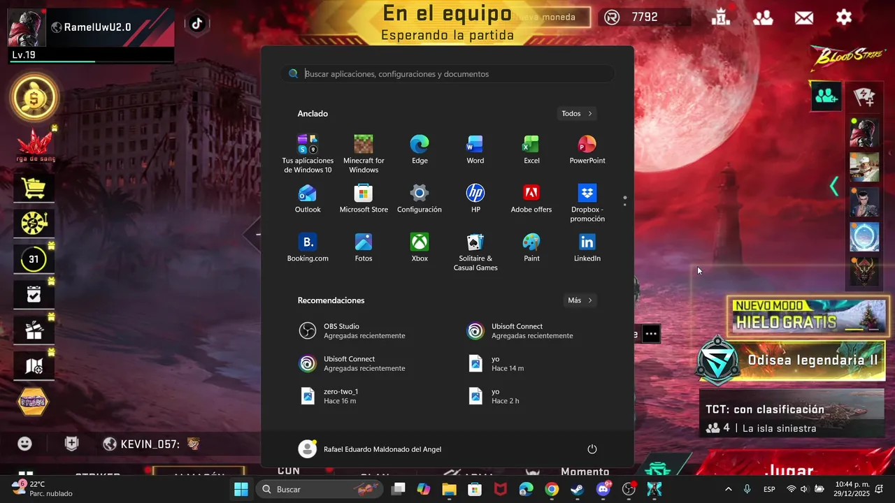Select the top teammate avatar in team list
895x503 pixels.
[864, 133]
